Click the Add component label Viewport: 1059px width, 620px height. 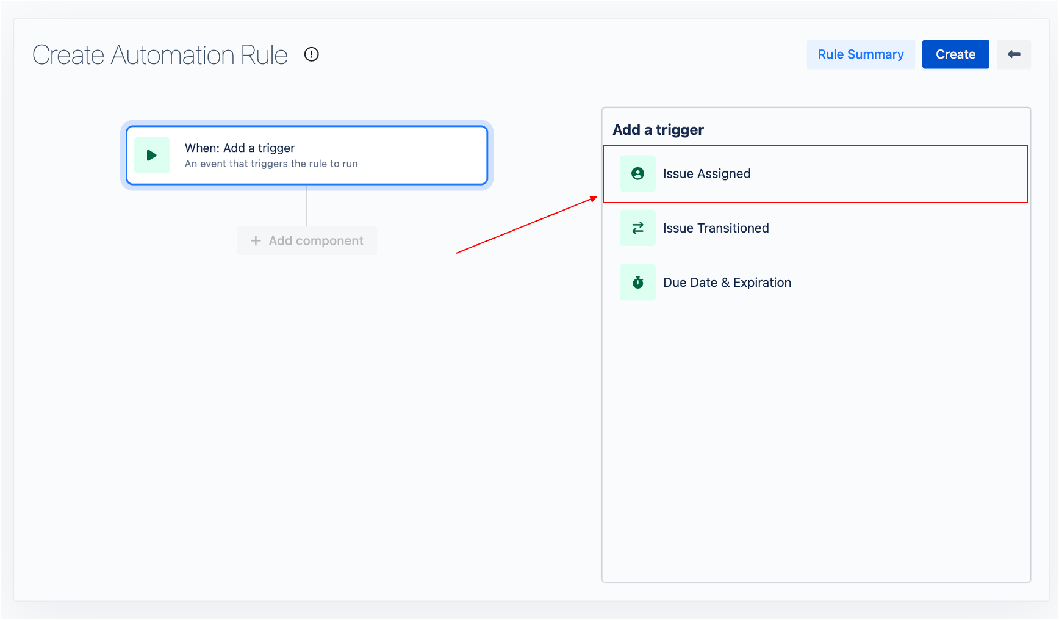(x=316, y=241)
